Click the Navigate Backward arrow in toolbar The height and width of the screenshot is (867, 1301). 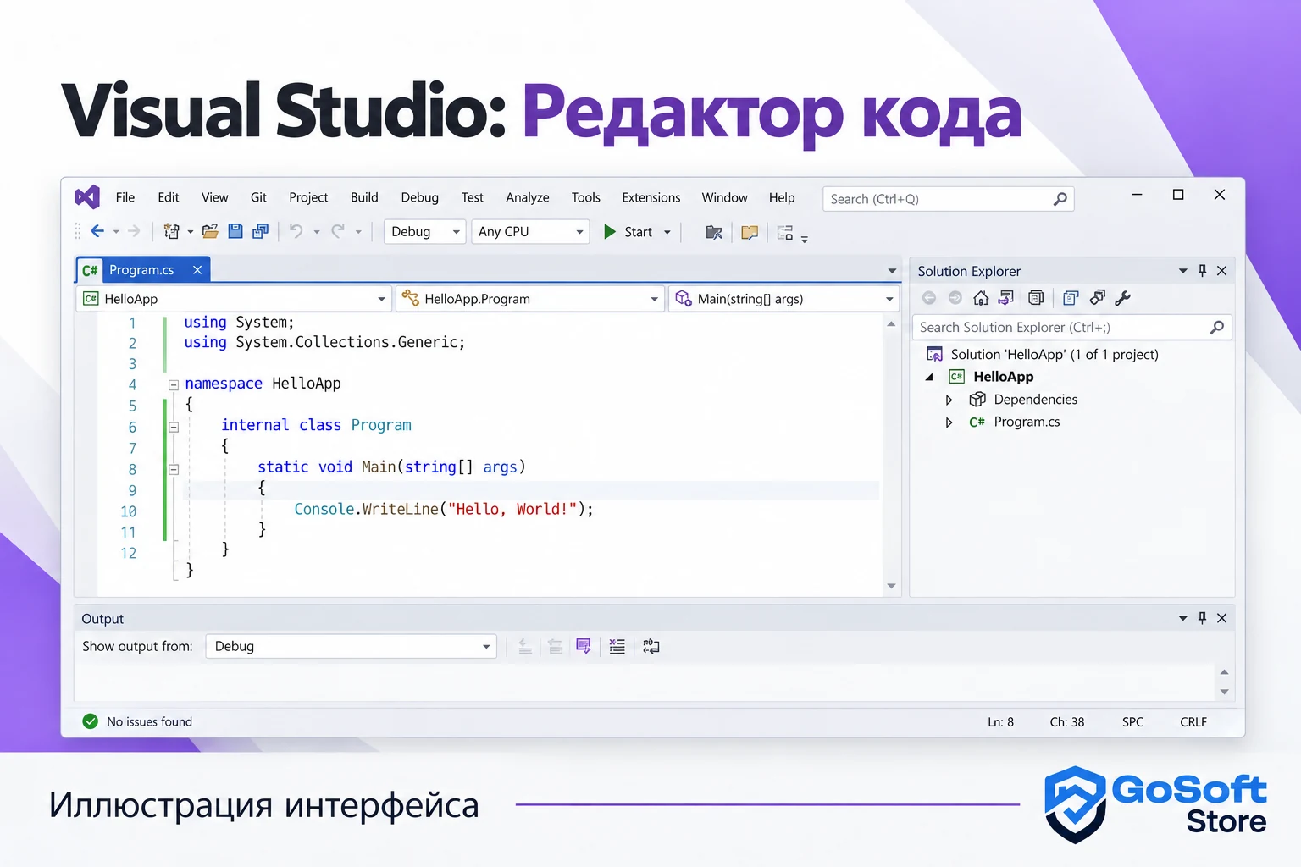(x=97, y=231)
